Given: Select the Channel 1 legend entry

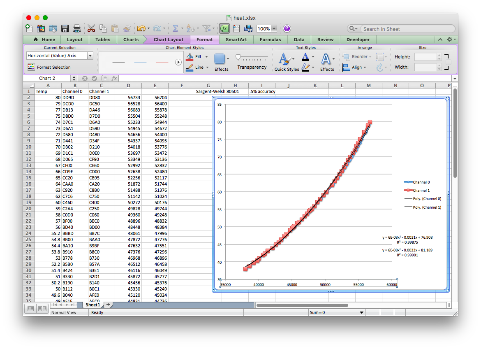Looking at the screenshot, I should tap(417, 190).
